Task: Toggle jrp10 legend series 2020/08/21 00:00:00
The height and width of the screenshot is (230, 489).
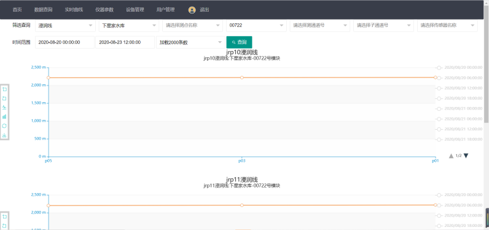Action: pos(459,109)
